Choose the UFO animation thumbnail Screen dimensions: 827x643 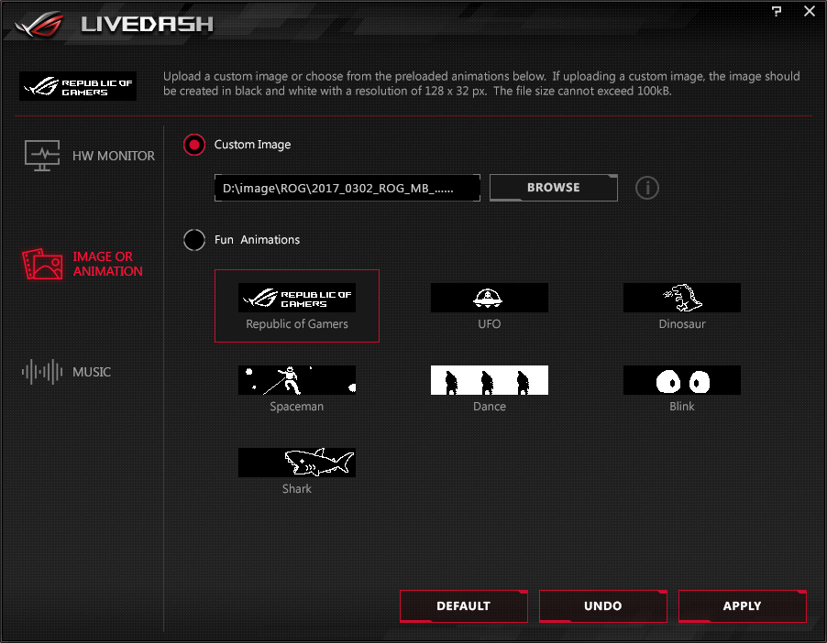[x=490, y=298]
